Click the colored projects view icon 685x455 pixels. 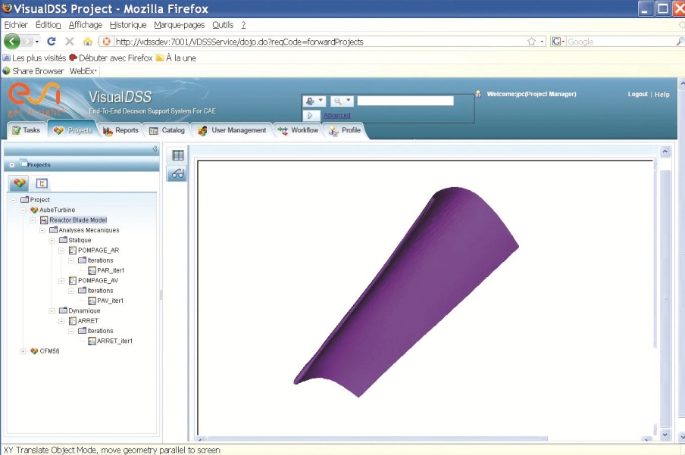click(19, 183)
